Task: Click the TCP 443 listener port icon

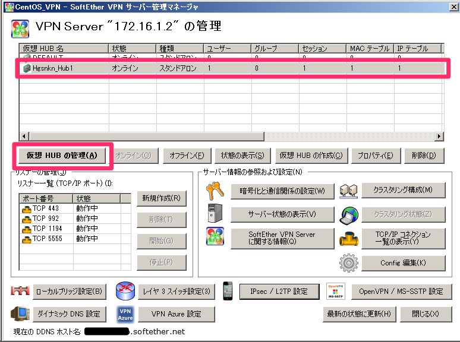Action: (x=27, y=209)
